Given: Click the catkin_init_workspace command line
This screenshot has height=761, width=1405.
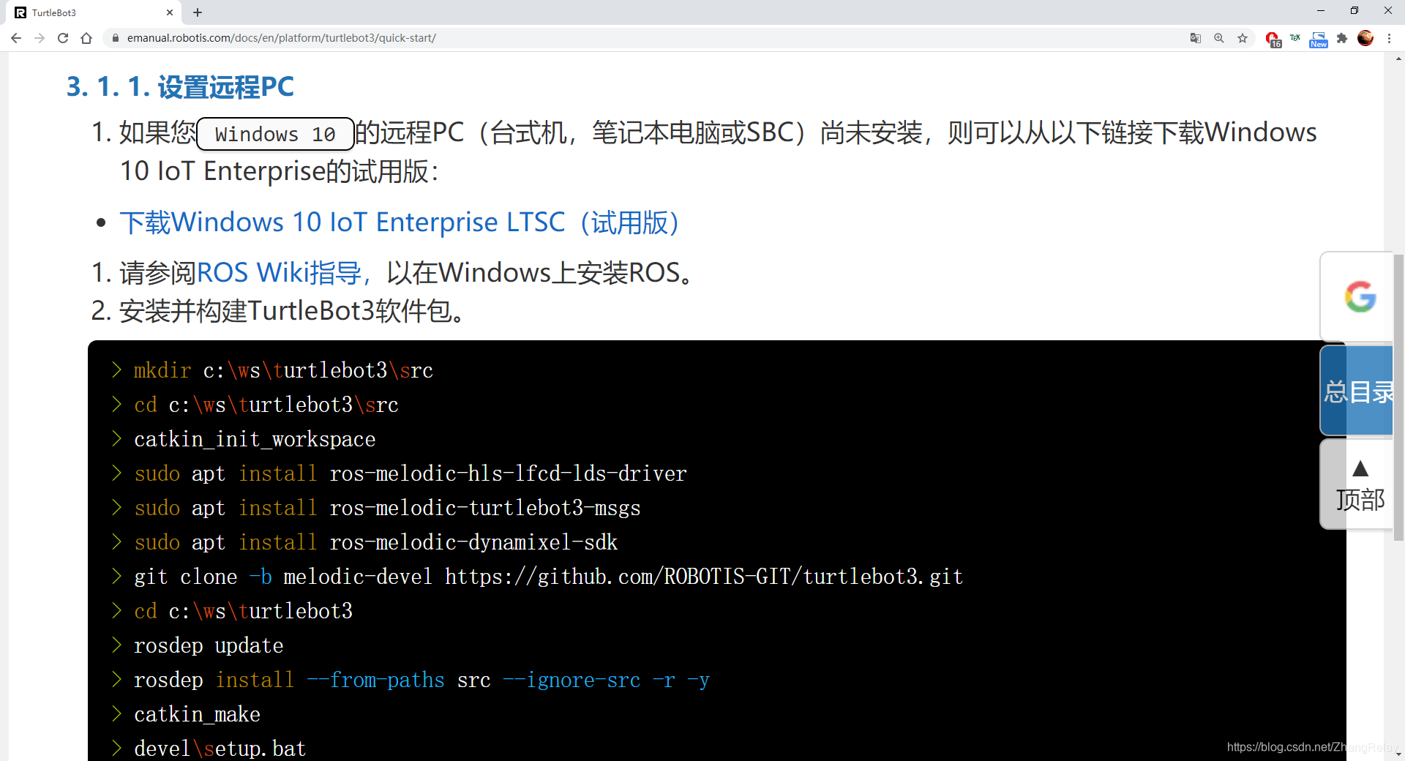Looking at the screenshot, I should coord(255,439).
